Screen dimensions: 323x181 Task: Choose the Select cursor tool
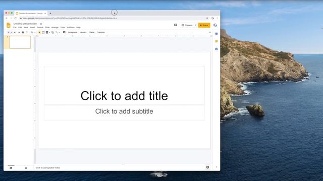39,32
